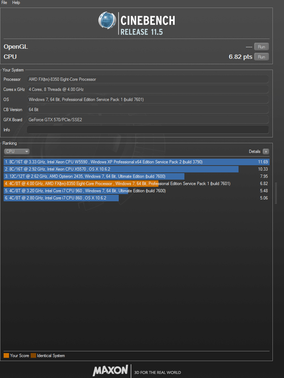
Task: Click the 11.69 score value
Action: [263, 162]
